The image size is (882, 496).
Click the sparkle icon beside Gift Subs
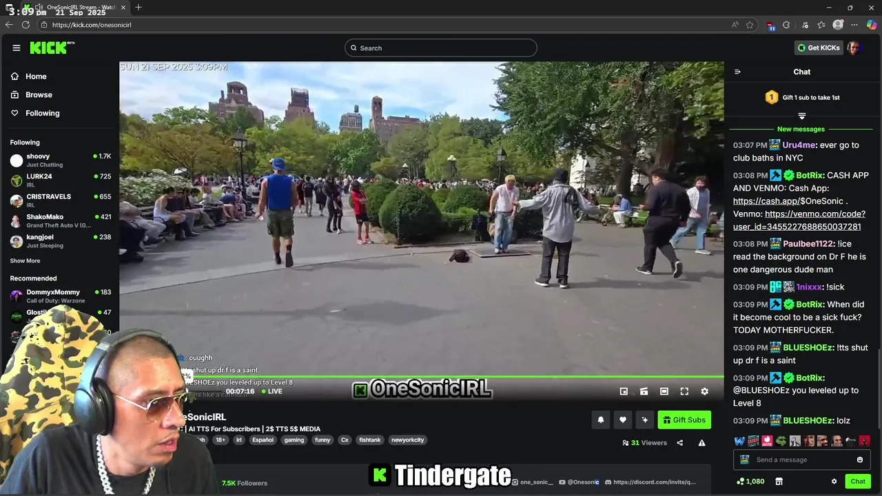(x=645, y=420)
